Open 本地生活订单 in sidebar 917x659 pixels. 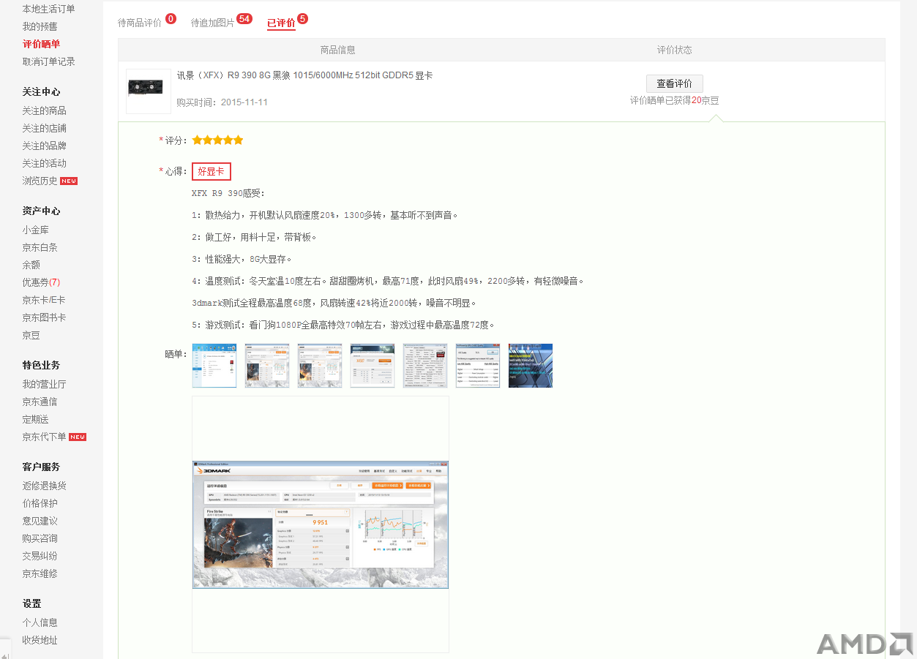coord(48,9)
